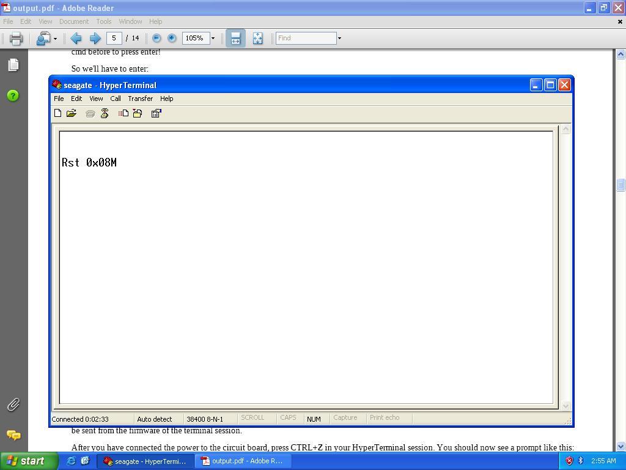Image resolution: width=626 pixels, height=470 pixels.
Task: Go to next page with blue right arrow
Action: [95, 39]
